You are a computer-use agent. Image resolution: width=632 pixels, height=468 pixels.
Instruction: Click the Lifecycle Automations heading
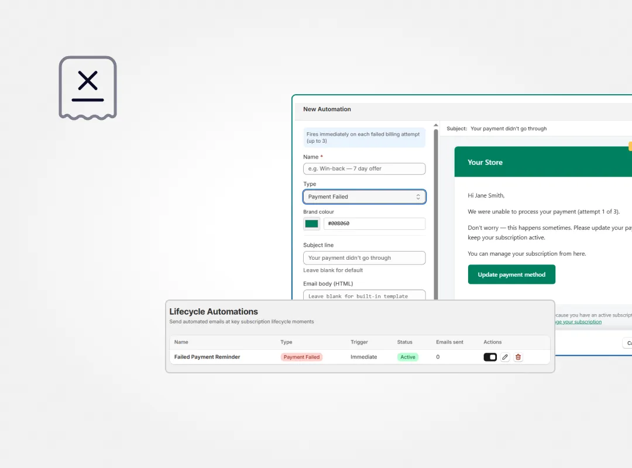pos(214,312)
